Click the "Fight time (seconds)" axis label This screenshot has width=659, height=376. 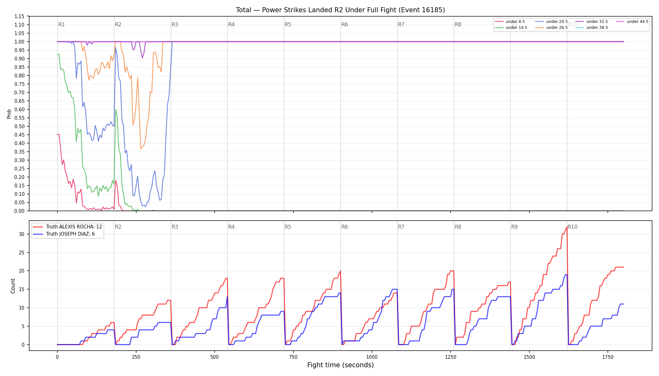coord(340,365)
